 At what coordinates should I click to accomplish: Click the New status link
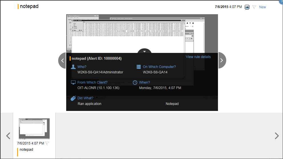pyautogui.click(x=262, y=7)
